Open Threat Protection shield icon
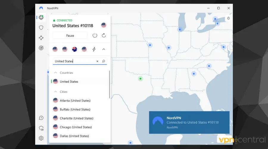Image resolution: width=268 pixels, height=149 pixels. [x=41, y=27]
